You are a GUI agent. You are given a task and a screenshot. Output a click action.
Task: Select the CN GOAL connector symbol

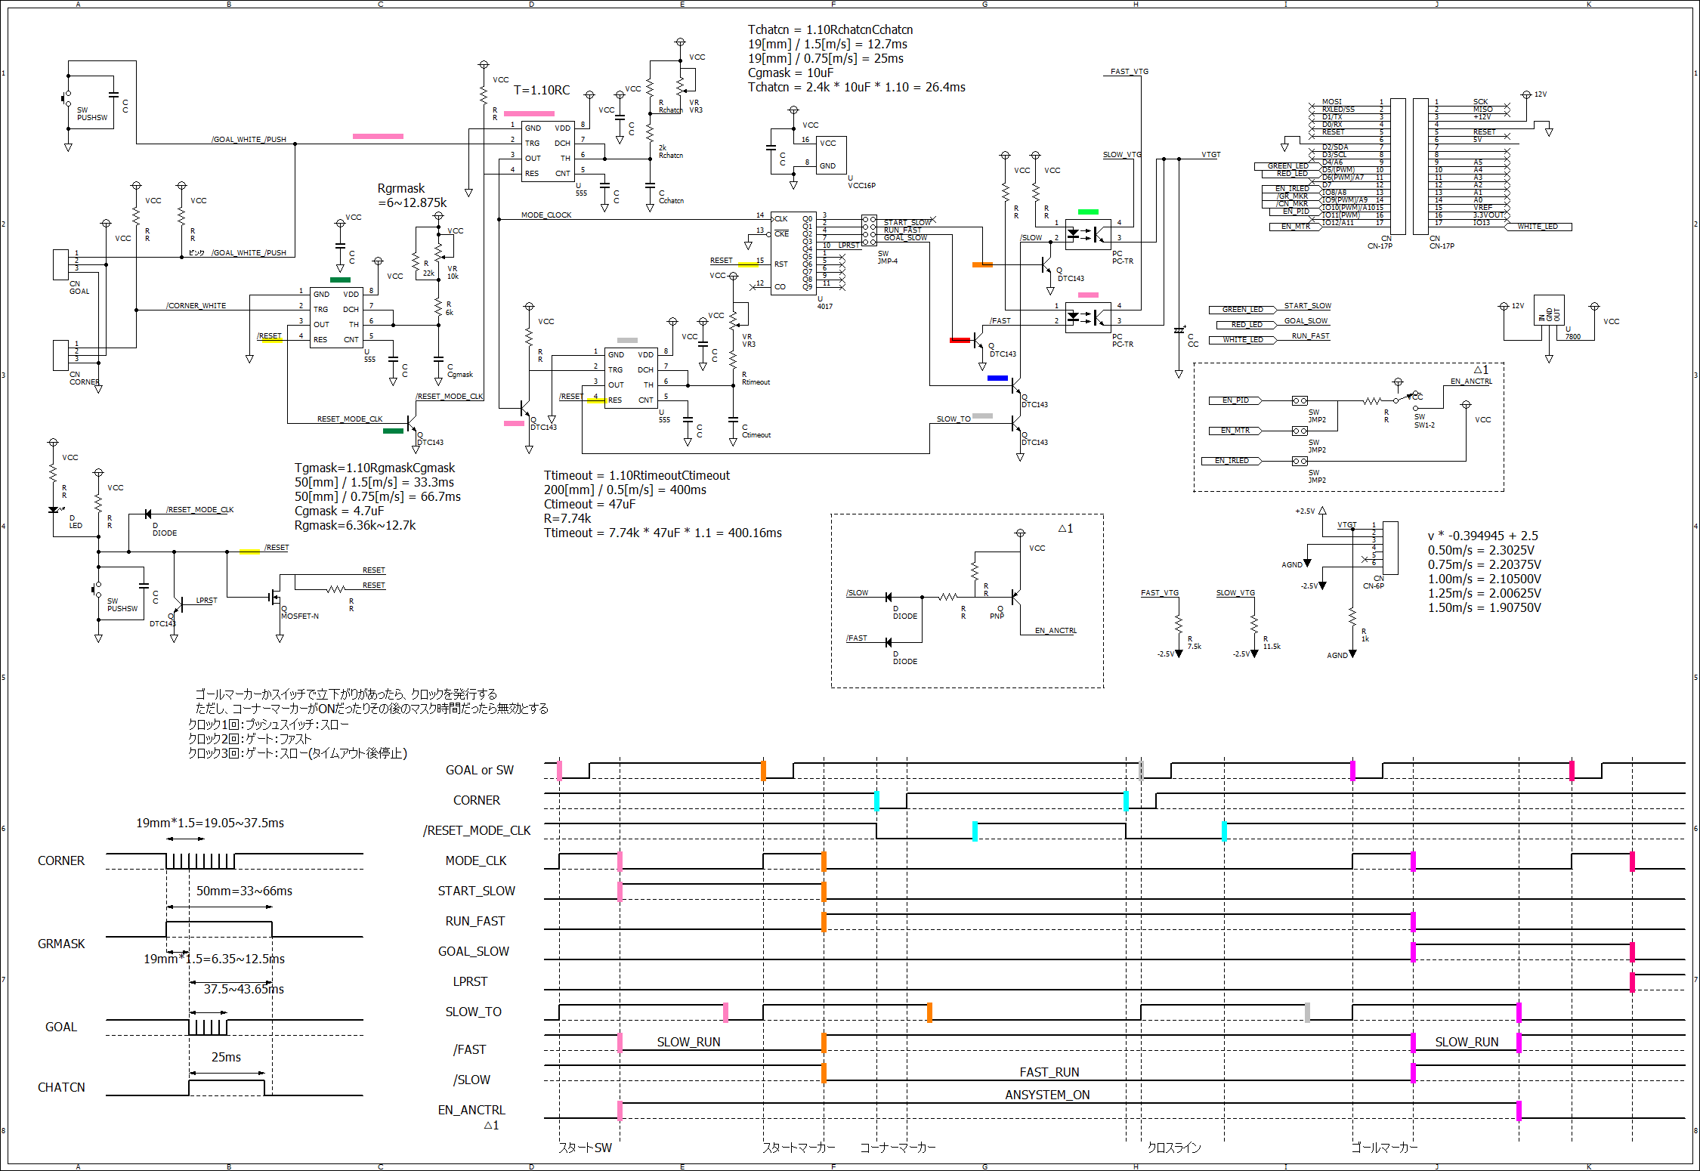click(x=60, y=264)
